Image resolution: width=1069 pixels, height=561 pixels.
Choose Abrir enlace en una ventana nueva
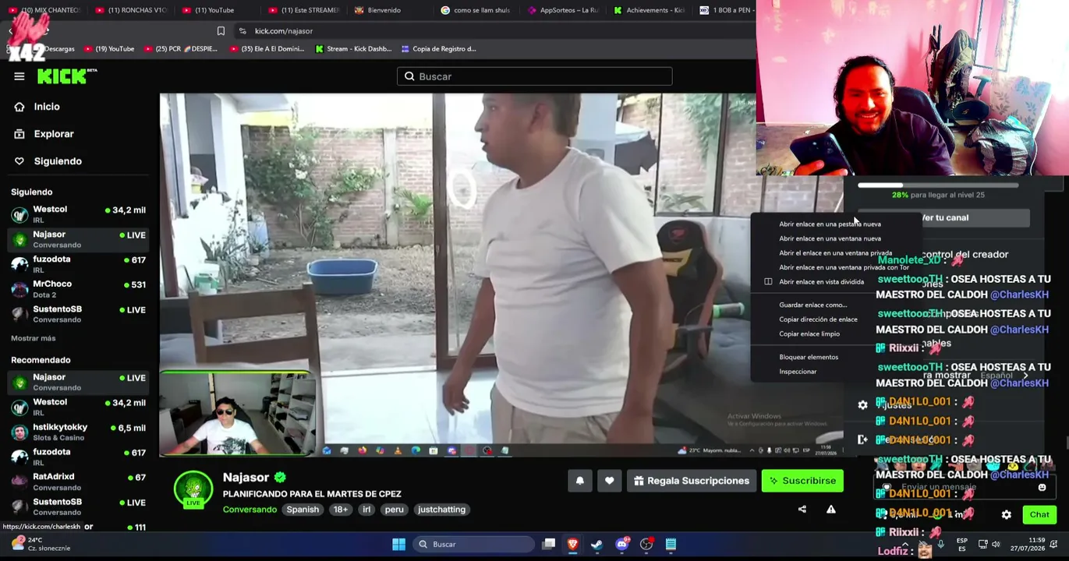tap(830, 238)
